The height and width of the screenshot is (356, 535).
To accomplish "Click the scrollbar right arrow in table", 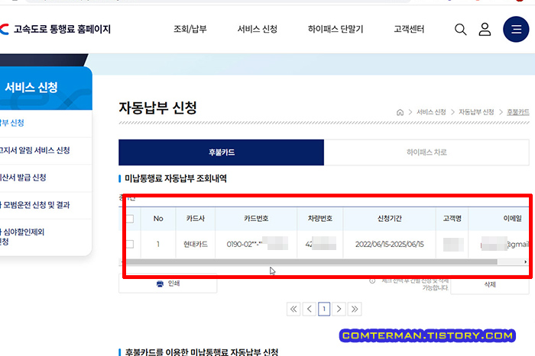I will tap(526, 261).
